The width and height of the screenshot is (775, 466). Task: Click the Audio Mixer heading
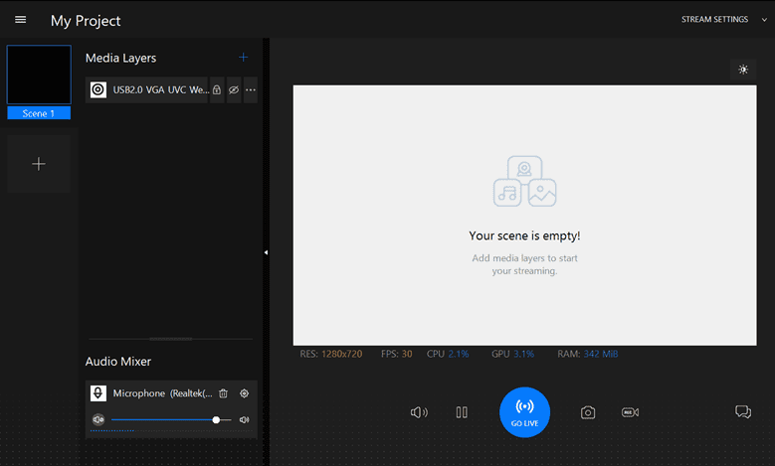(118, 362)
